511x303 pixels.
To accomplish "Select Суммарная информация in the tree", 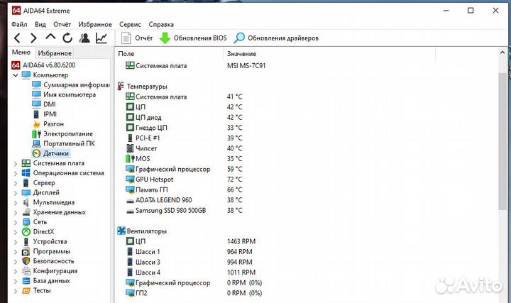I will (71, 85).
